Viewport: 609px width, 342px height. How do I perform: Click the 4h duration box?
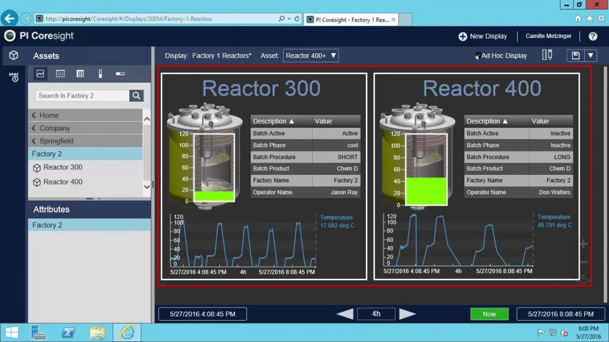point(376,314)
